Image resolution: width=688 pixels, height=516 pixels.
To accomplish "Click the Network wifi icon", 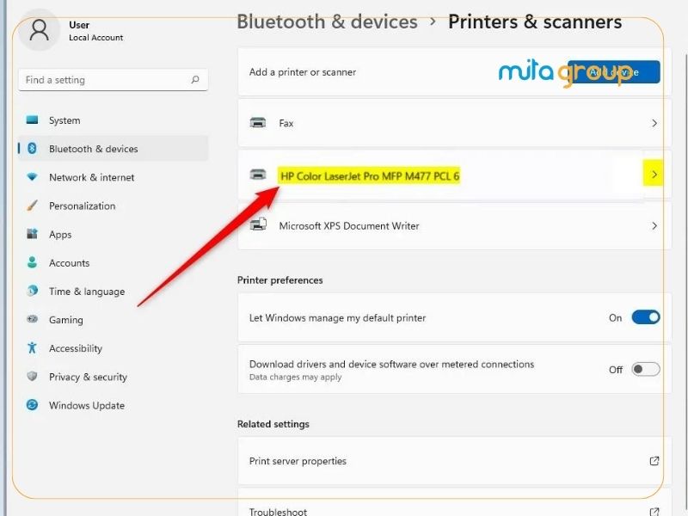I will [x=32, y=177].
